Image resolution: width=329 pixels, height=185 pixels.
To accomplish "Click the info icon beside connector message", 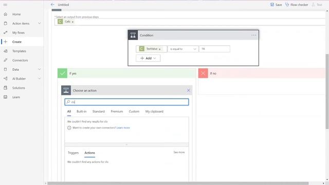I will coord(69,128).
